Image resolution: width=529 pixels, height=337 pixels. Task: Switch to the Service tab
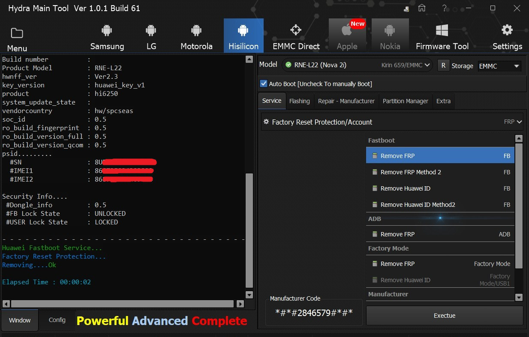pos(272,101)
